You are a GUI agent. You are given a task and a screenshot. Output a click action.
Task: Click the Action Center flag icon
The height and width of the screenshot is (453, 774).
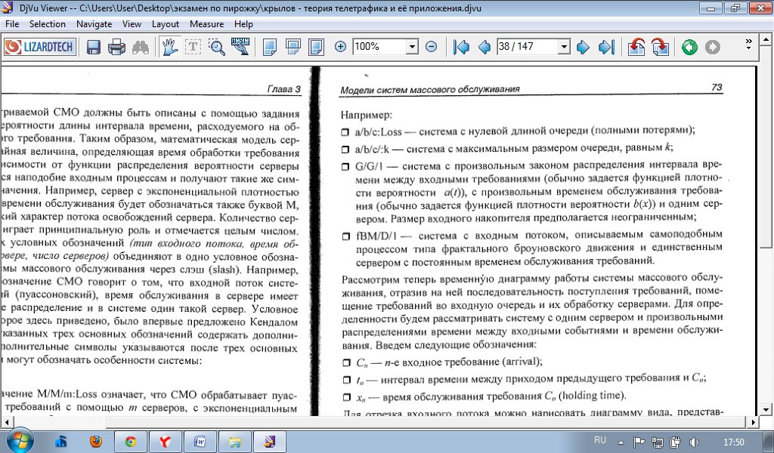click(x=639, y=442)
